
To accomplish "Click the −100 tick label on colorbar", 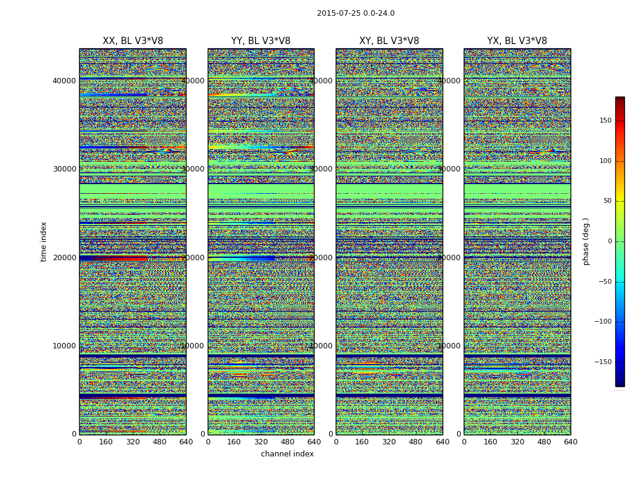I will (x=603, y=322).
